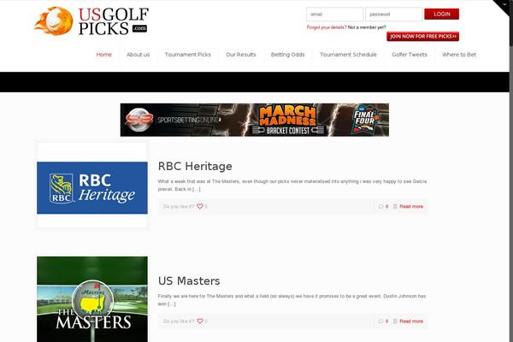Click Join Now For Free Picks button
This screenshot has width=513, height=342.
pos(422,36)
